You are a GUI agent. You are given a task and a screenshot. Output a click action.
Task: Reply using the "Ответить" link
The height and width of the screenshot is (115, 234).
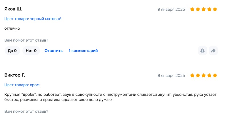pos(53,51)
